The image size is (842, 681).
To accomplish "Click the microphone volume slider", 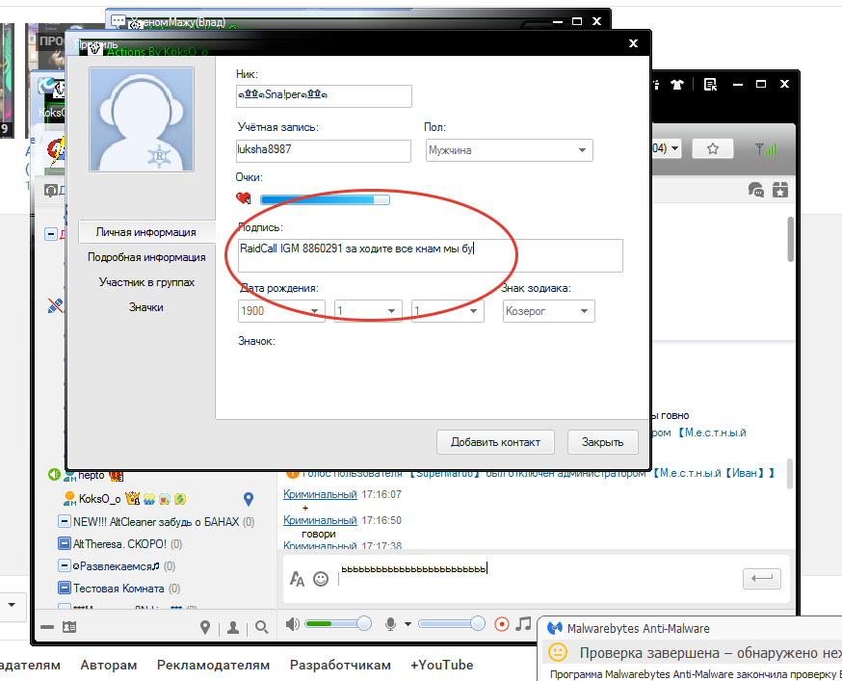I will pos(452,623).
